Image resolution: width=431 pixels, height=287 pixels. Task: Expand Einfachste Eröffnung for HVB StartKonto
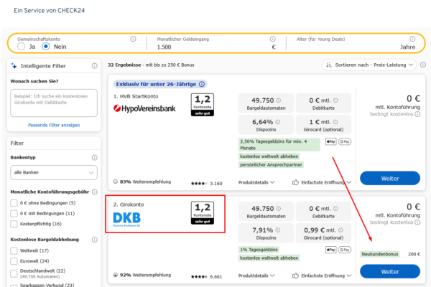(322, 182)
